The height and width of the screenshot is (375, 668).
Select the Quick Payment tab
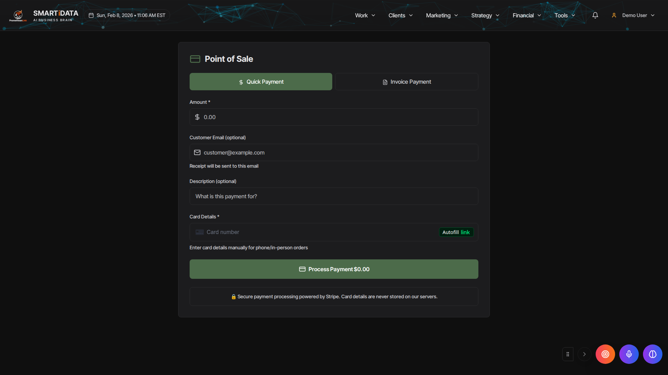261,82
